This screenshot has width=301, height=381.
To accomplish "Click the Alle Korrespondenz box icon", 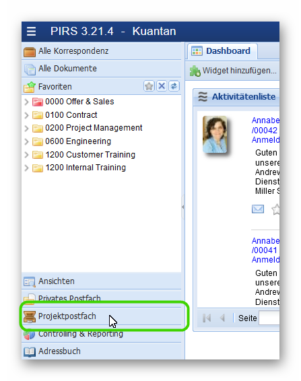I will point(30,52).
